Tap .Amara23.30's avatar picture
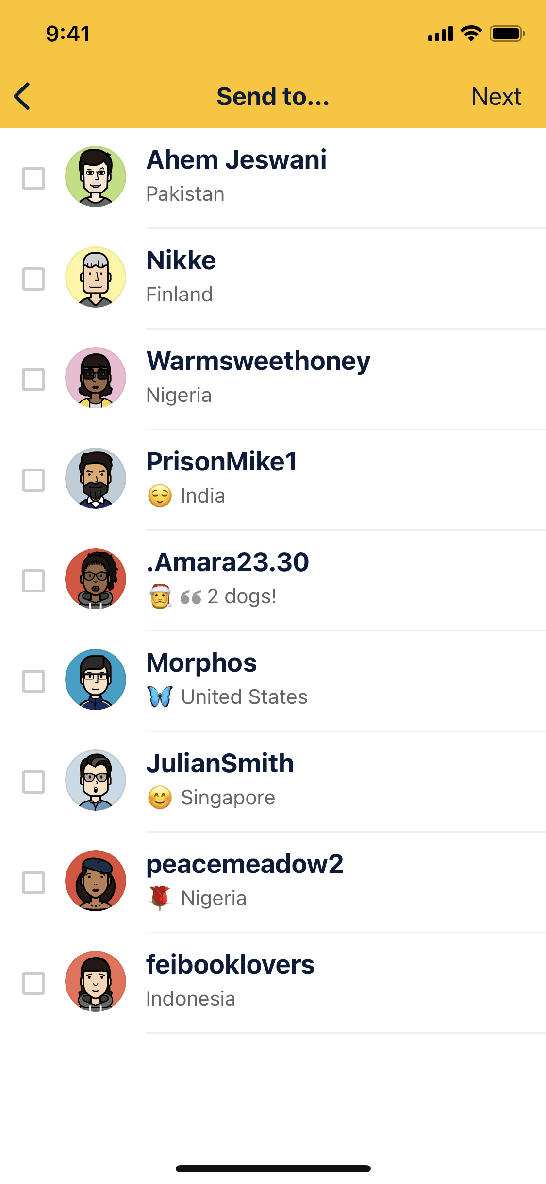The image size is (546, 1184). click(96, 579)
